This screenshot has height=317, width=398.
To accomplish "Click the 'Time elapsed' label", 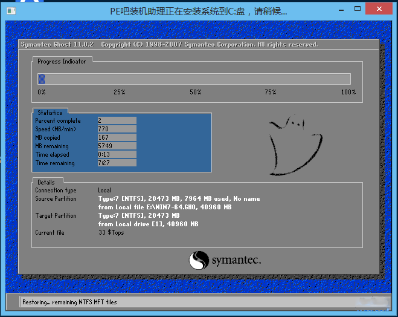I will [x=53, y=154].
